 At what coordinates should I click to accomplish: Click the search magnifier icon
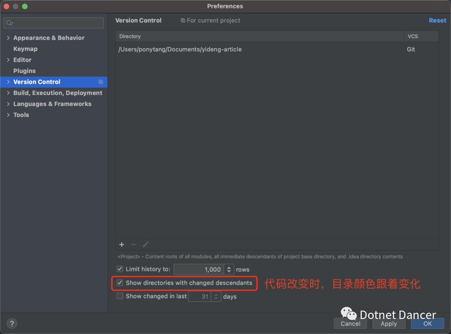coord(10,23)
